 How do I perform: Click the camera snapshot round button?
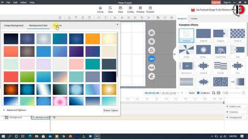(x=152, y=33)
